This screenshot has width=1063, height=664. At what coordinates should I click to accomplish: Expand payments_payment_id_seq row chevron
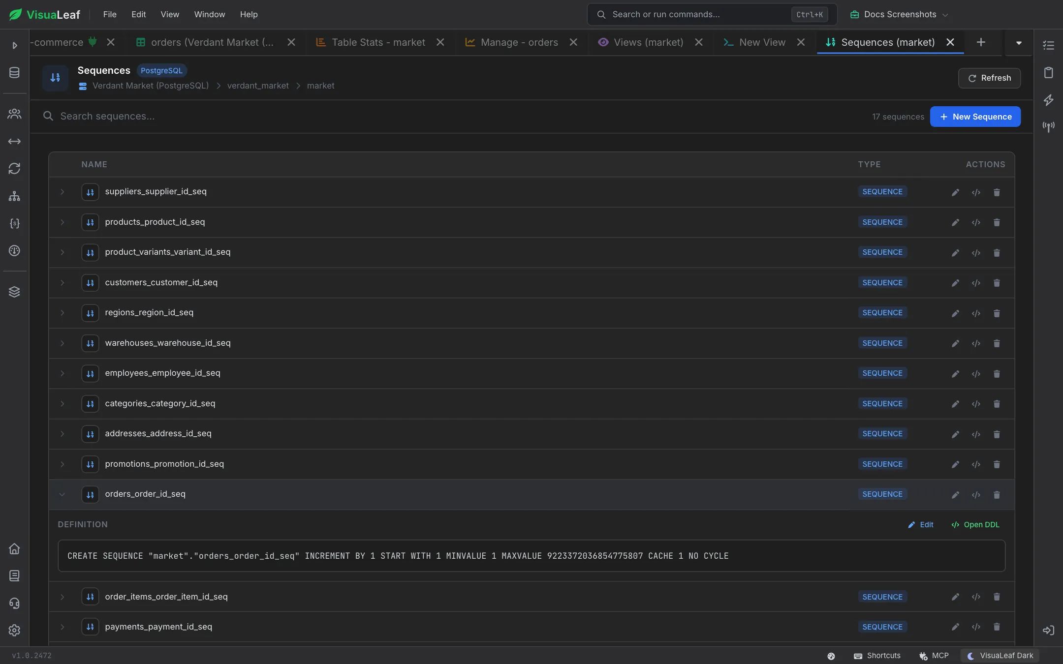tap(63, 627)
